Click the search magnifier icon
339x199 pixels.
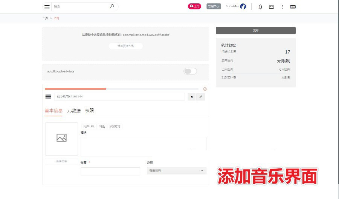(x=112, y=6)
